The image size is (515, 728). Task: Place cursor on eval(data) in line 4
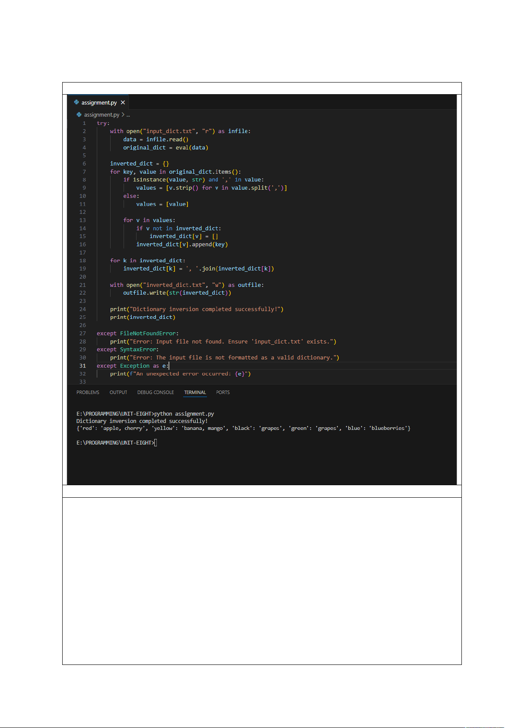192,148
